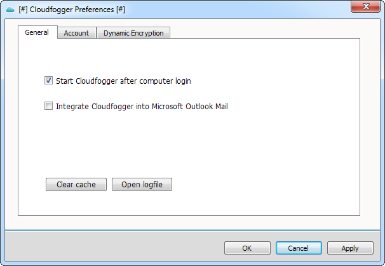385x266 pixels.
Task: Close the Cloudfogger Preferences window
Action: (365, 6)
